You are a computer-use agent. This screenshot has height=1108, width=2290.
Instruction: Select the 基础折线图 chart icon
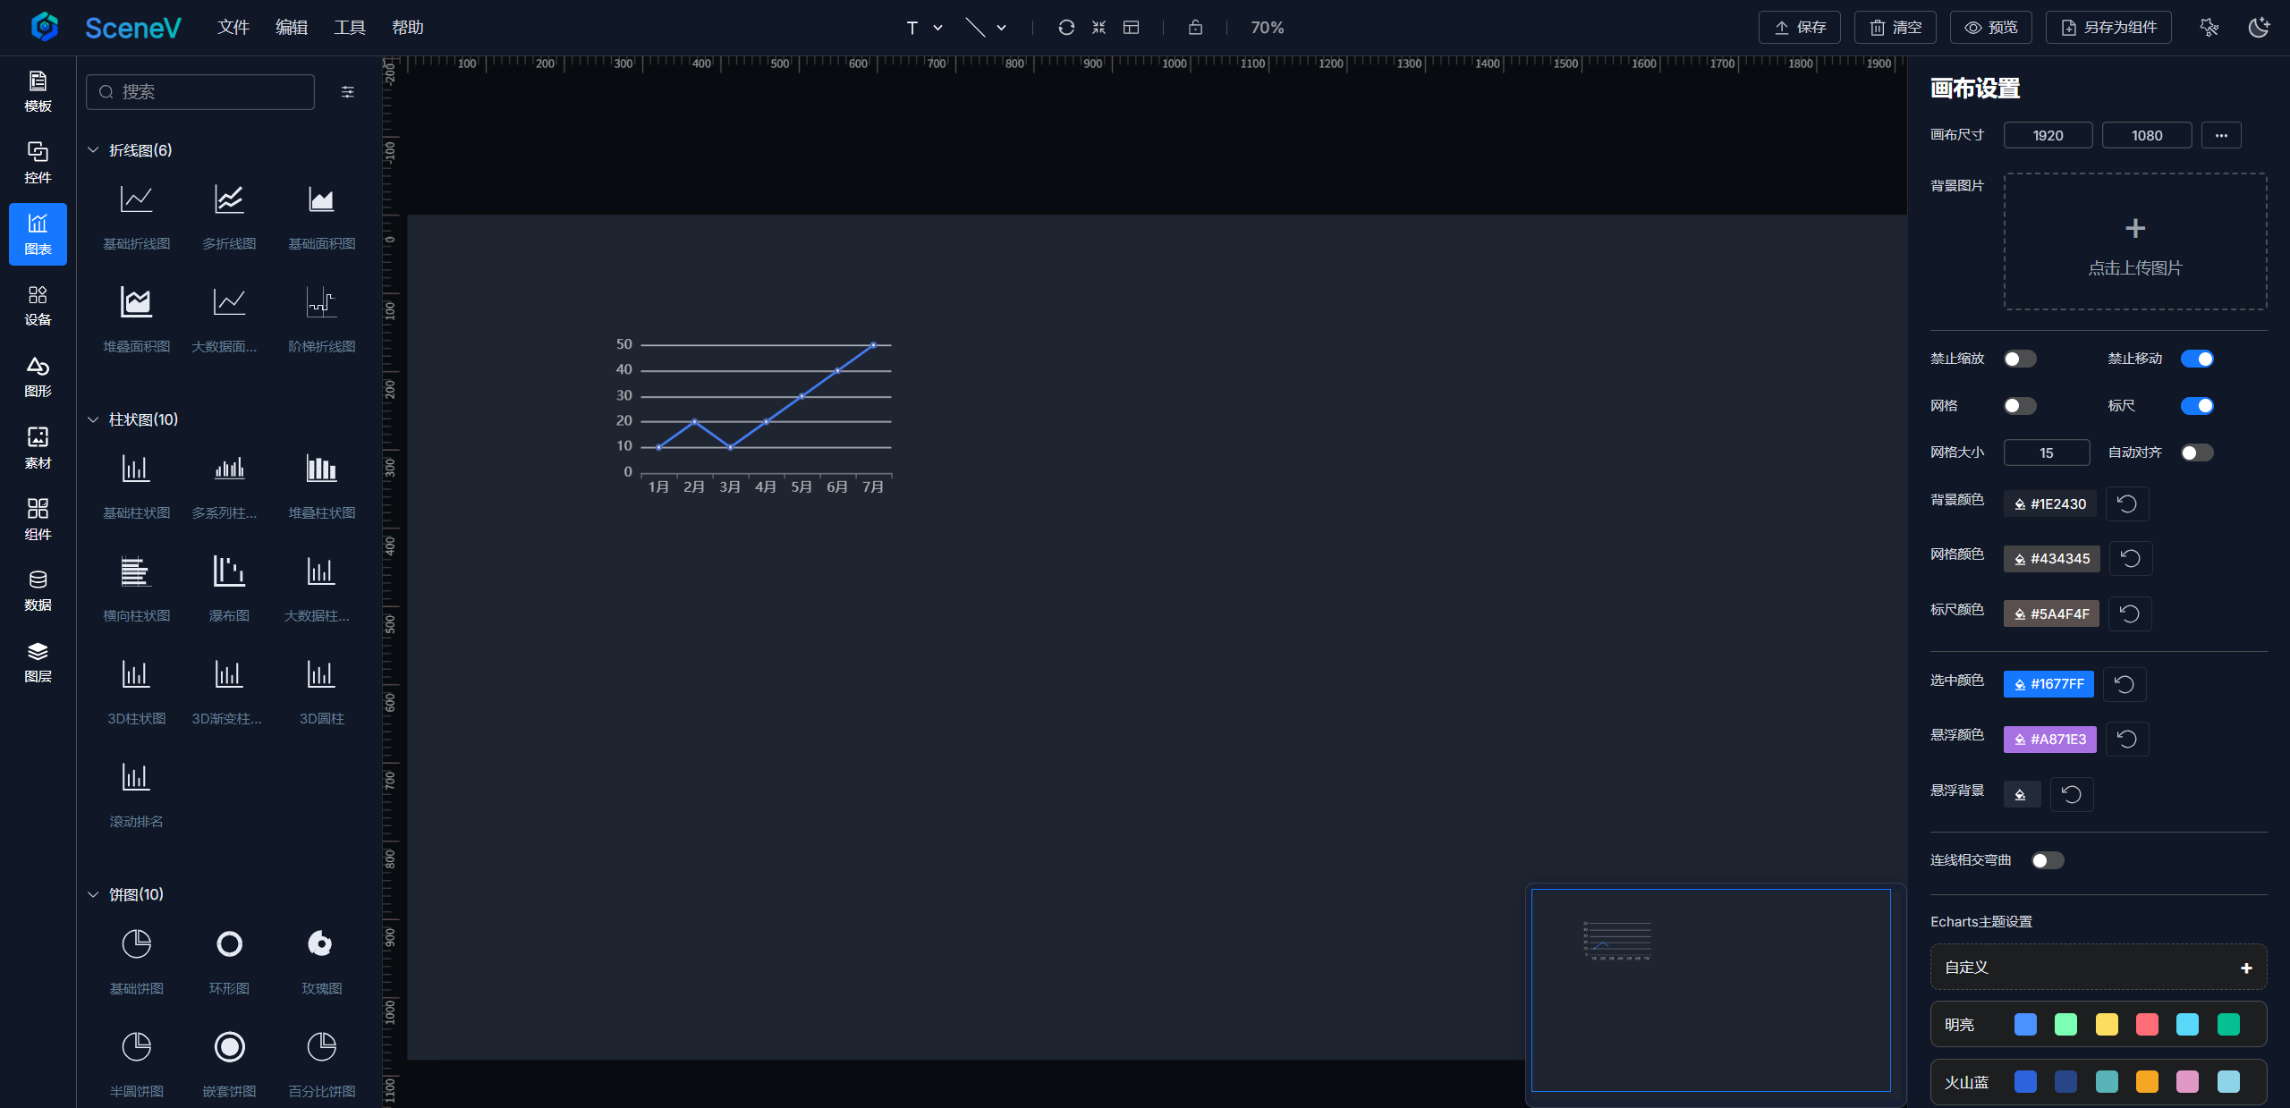pos(136,199)
